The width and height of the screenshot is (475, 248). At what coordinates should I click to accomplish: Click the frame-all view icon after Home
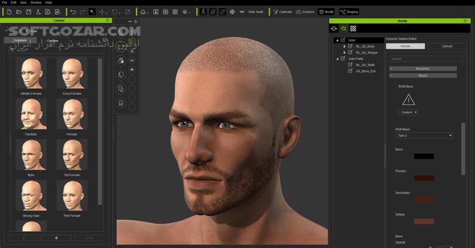tap(155, 12)
